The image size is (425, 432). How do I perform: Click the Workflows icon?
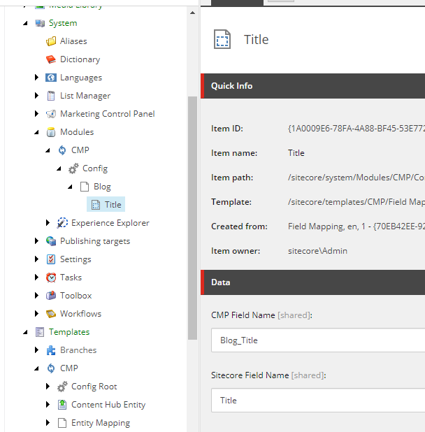(51, 314)
